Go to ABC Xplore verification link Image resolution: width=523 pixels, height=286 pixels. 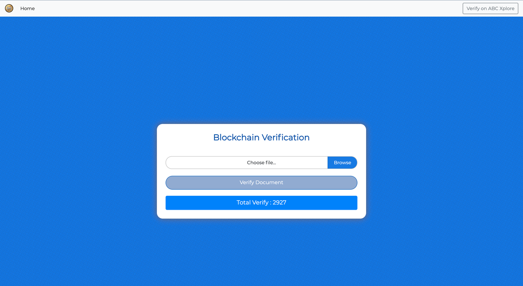[490, 9]
